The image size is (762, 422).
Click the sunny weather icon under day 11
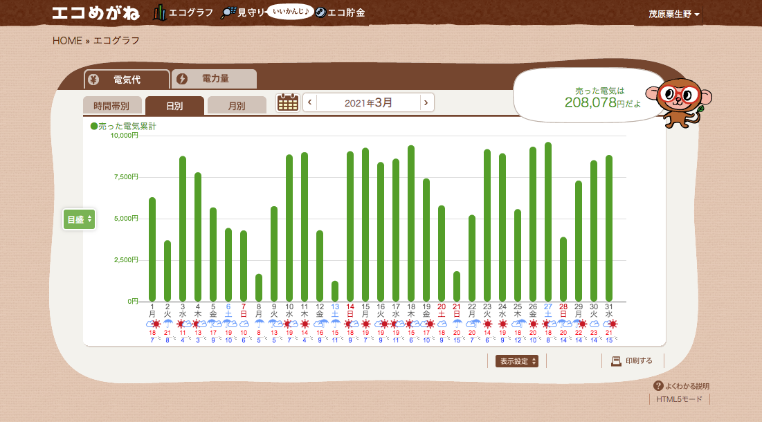[305, 324]
